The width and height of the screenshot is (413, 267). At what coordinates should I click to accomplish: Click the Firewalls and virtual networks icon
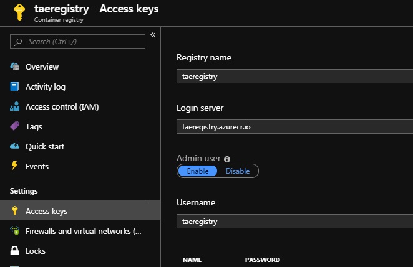coord(15,230)
